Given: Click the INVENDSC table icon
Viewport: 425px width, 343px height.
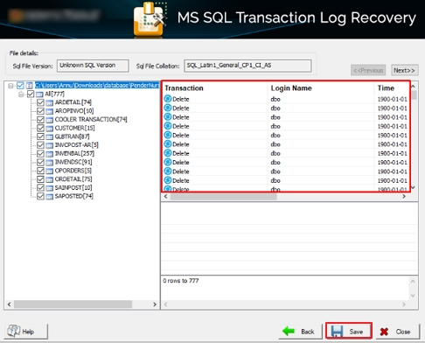Looking at the screenshot, I should [50, 162].
